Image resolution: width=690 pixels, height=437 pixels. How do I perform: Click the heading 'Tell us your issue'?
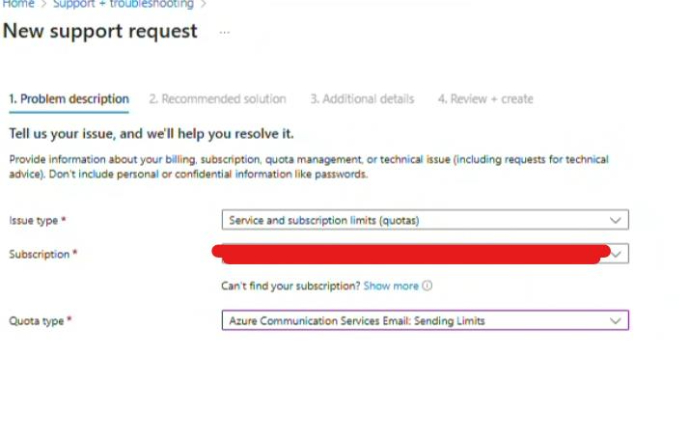[x=152, y=133]
